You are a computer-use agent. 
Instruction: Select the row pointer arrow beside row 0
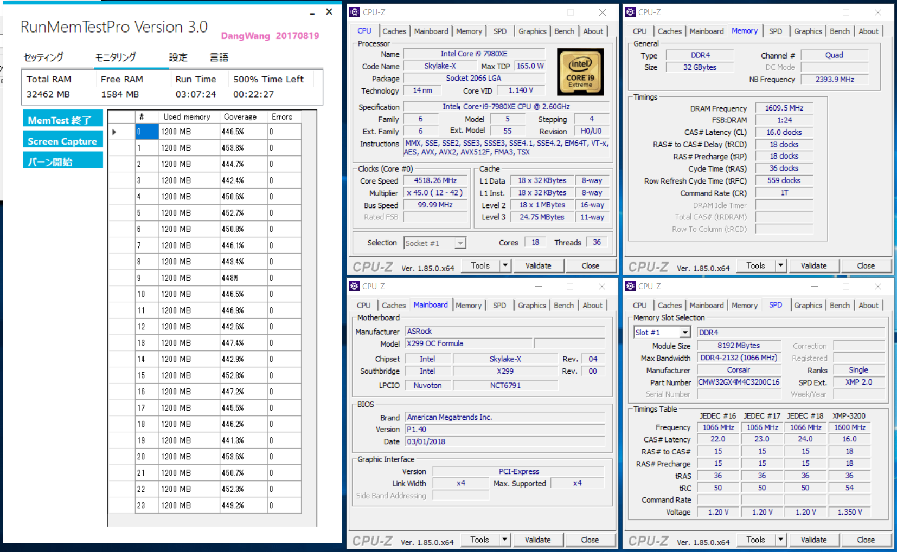(114, 132)
